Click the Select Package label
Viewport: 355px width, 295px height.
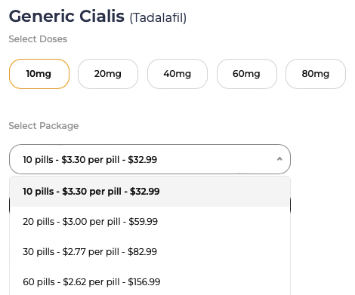(x=44, y=126)
